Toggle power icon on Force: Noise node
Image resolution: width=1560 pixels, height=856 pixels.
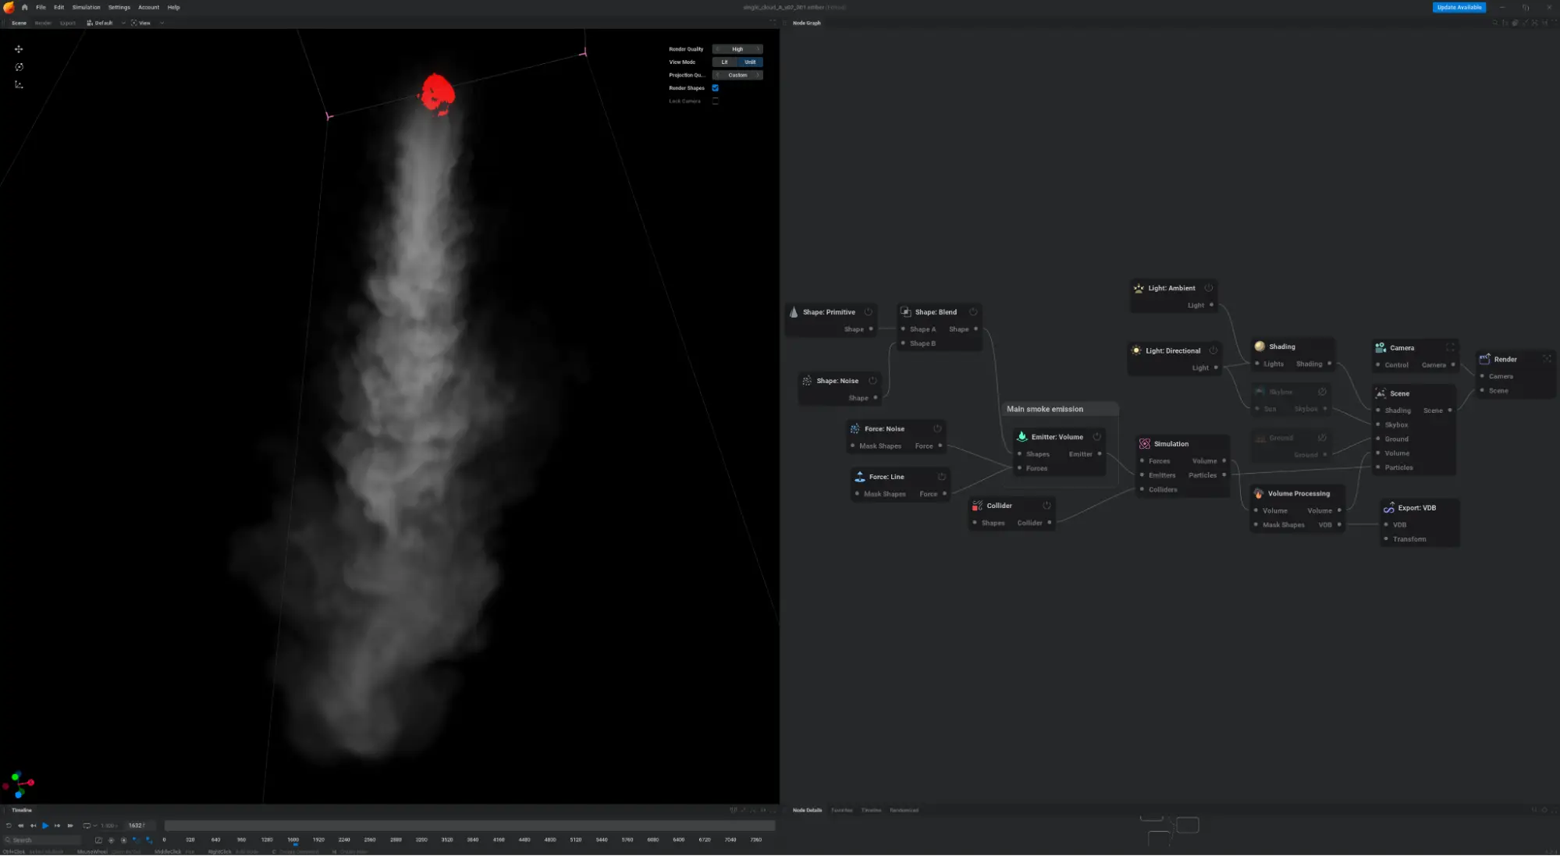[937, 428]
